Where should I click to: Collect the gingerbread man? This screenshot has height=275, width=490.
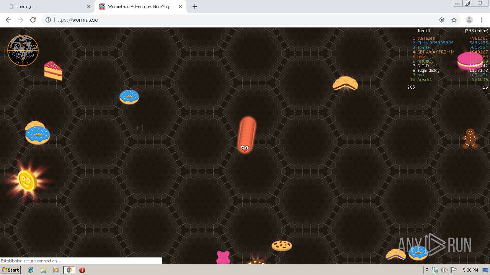pos(470,138)
